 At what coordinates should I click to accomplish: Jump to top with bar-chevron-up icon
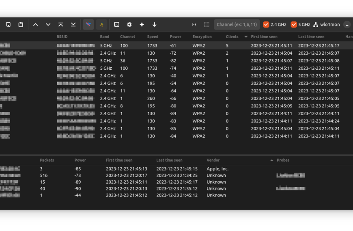coord(60,24)
